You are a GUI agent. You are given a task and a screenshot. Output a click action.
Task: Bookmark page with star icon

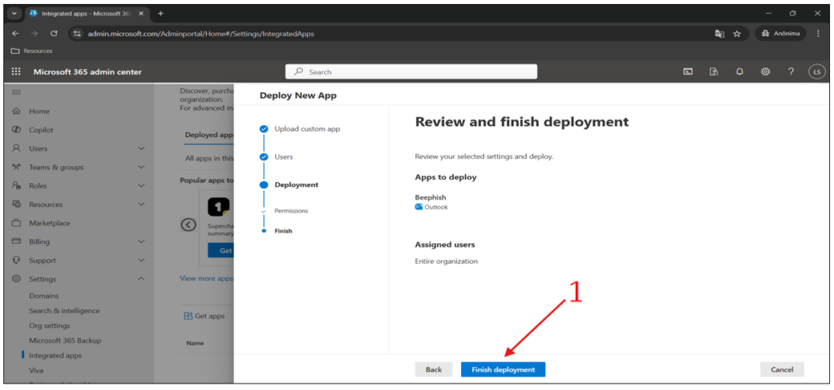point(736,33)
